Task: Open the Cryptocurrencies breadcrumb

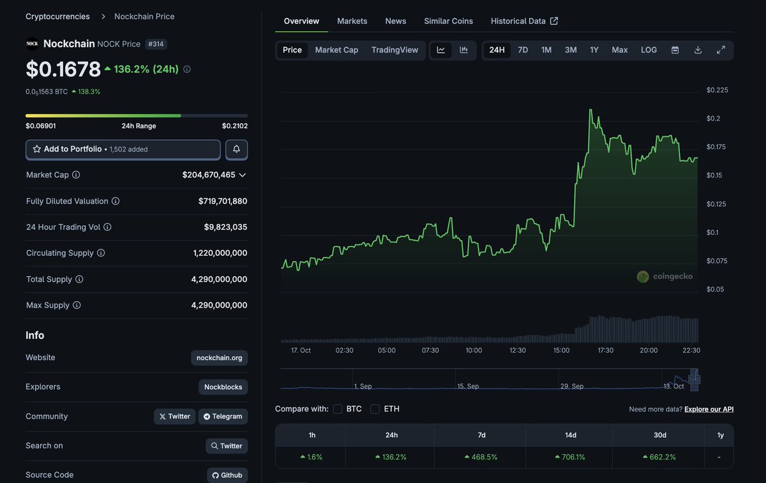Action: [57, 17]
